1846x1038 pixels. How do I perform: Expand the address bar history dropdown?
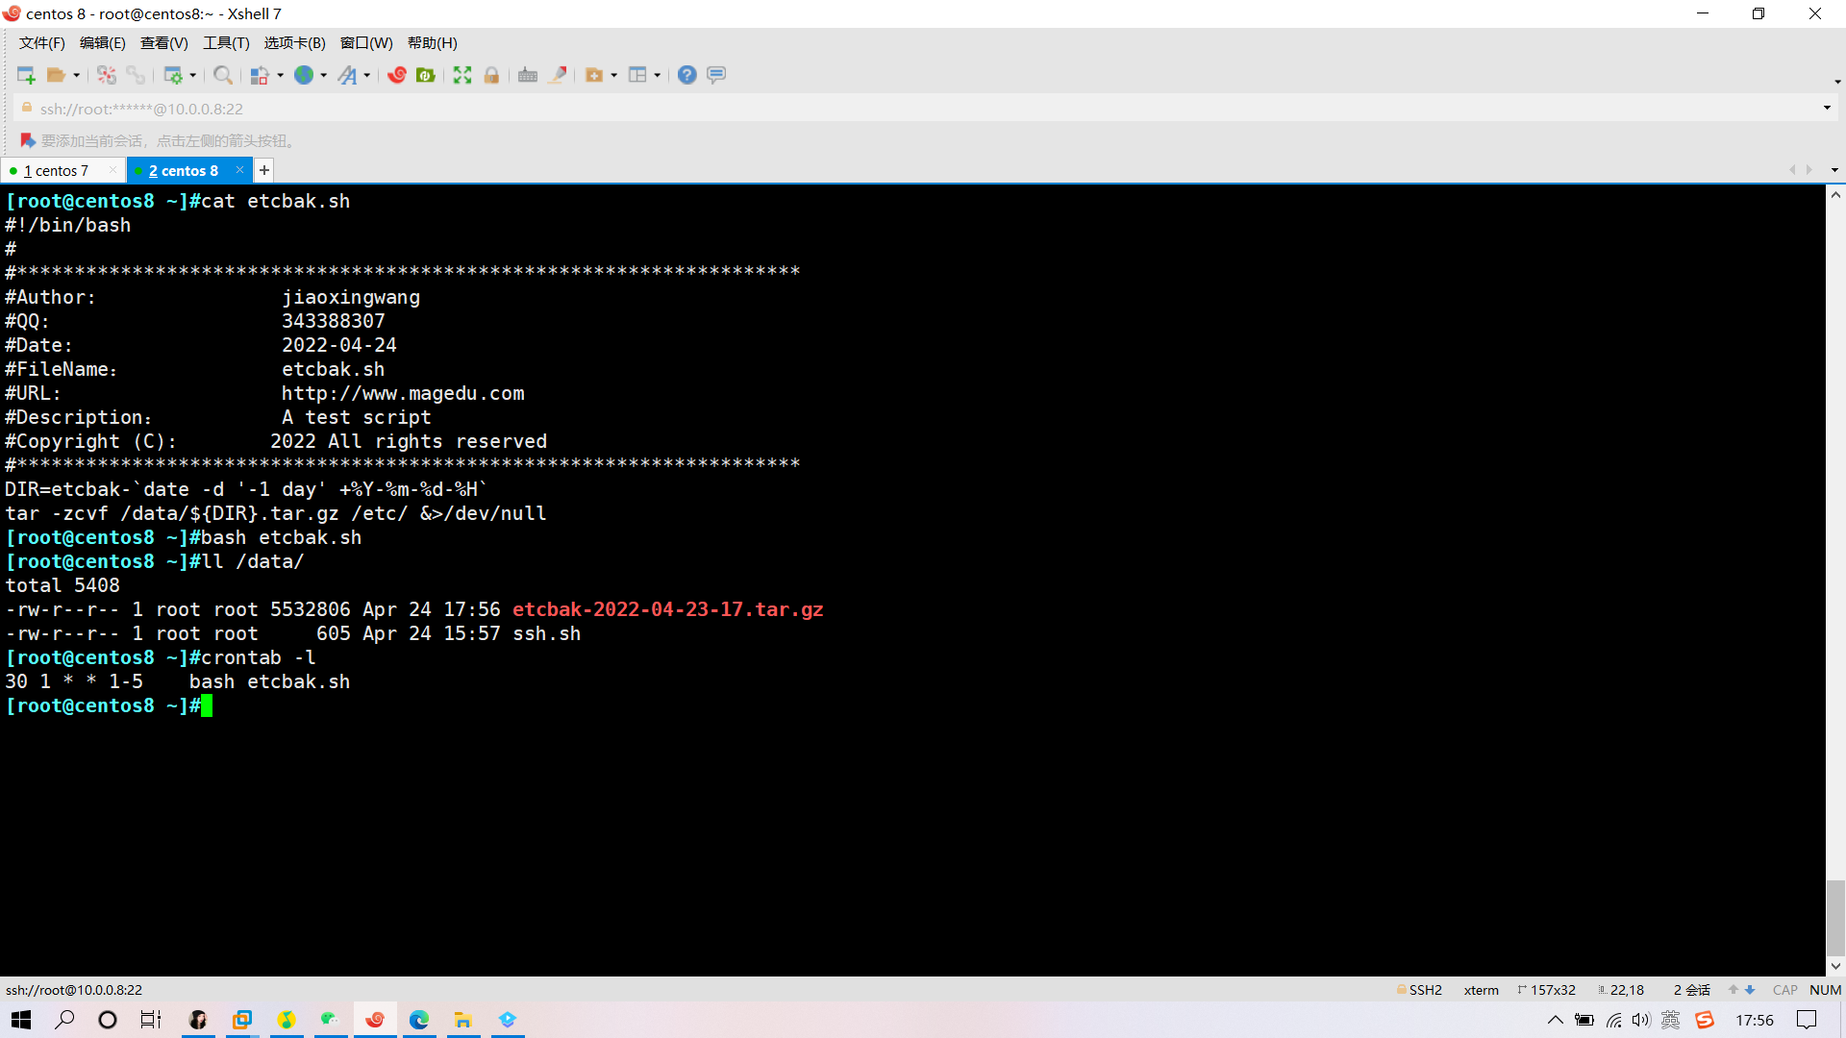click(1827, 108)
